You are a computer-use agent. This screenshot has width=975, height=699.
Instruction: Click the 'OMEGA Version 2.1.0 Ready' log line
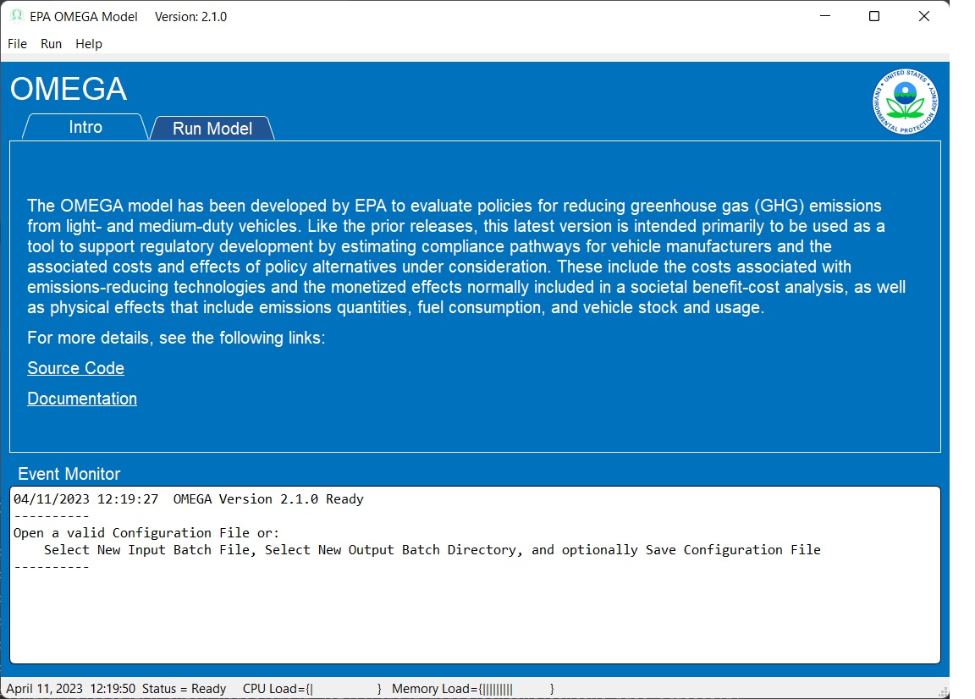(x=189, y=498)
